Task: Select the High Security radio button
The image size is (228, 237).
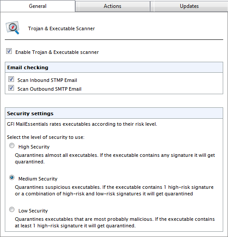Action: point(12,145)
